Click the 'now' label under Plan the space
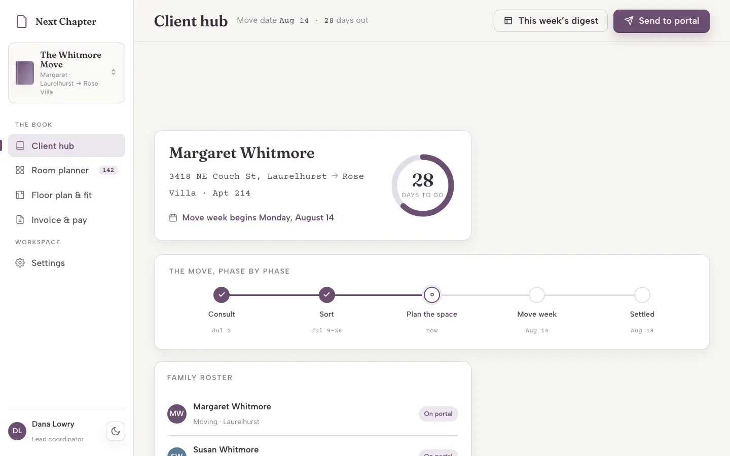 click(432, 331)
